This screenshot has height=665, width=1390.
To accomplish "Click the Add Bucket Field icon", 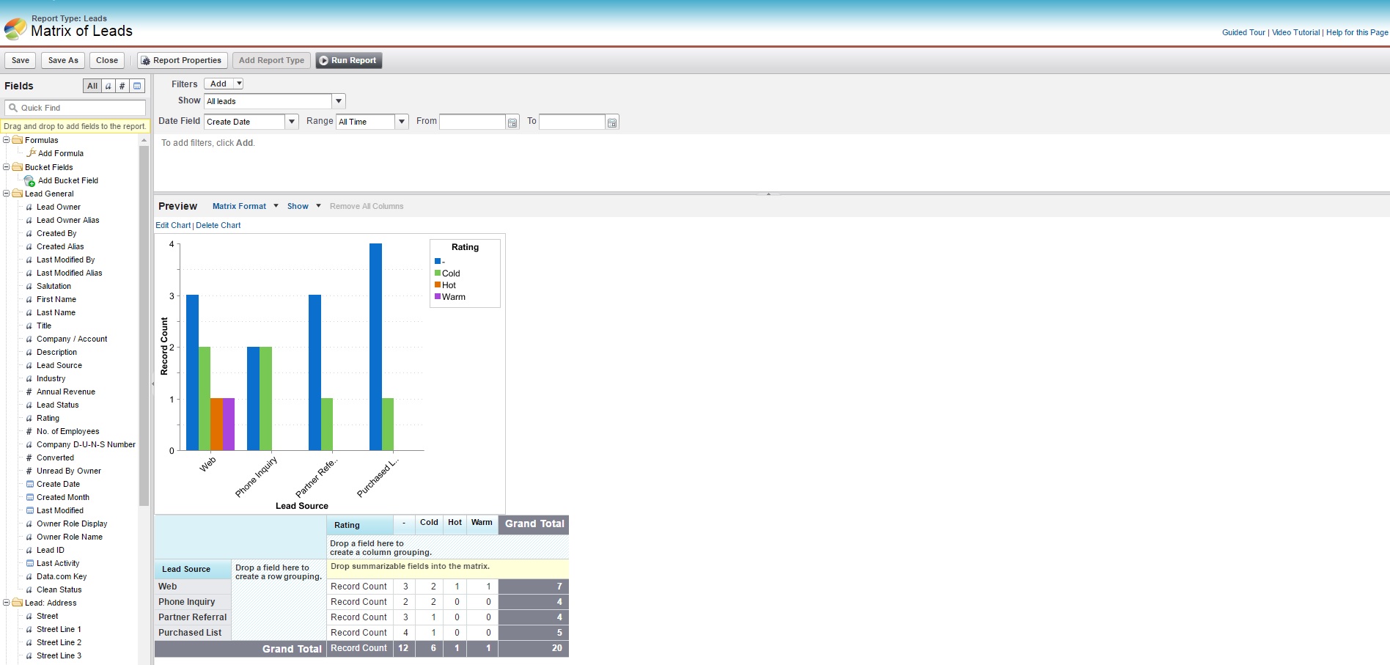I will (x=29, y=180).
